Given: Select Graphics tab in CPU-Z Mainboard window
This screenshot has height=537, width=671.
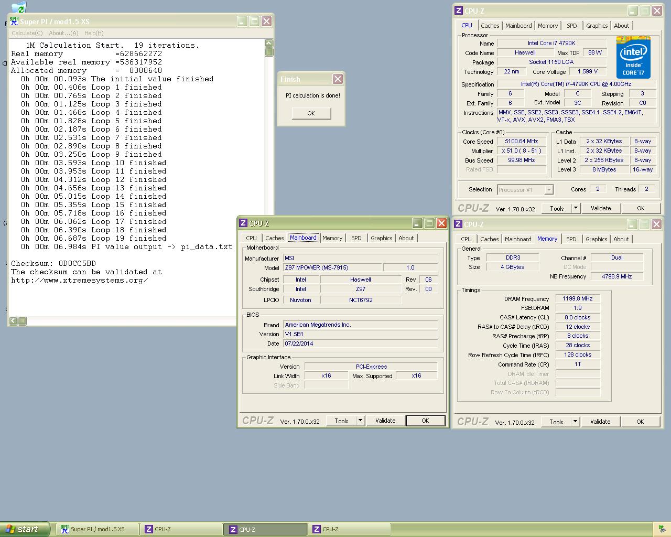Looking at the screenshot, I should pos(382,238).
